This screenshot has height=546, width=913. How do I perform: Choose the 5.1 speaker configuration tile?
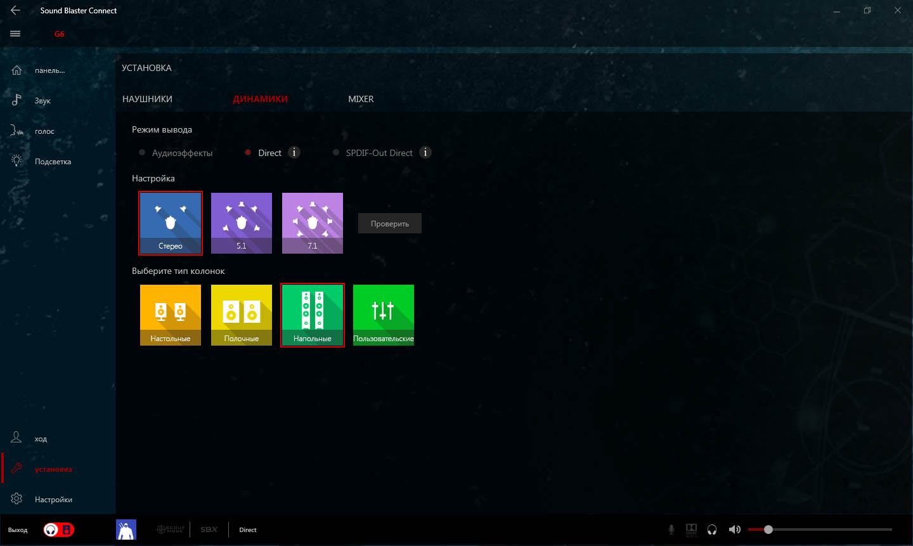click(242, 223)
